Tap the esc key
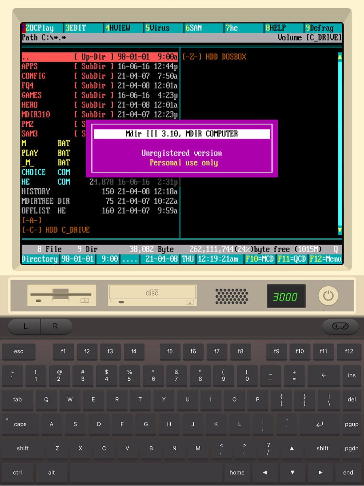 pyautogui.click(x=19, y=352)
